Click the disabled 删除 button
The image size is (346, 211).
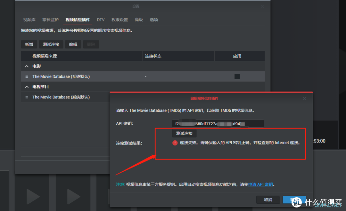pos(91,44)
